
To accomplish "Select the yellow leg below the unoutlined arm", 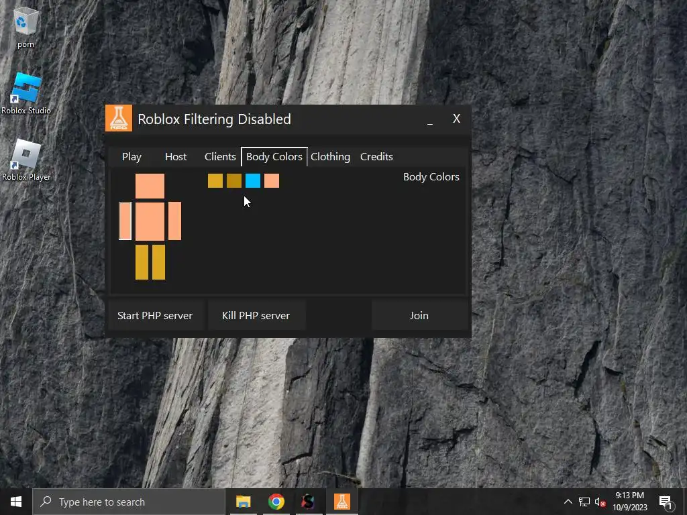I will [x=158, y=262].
